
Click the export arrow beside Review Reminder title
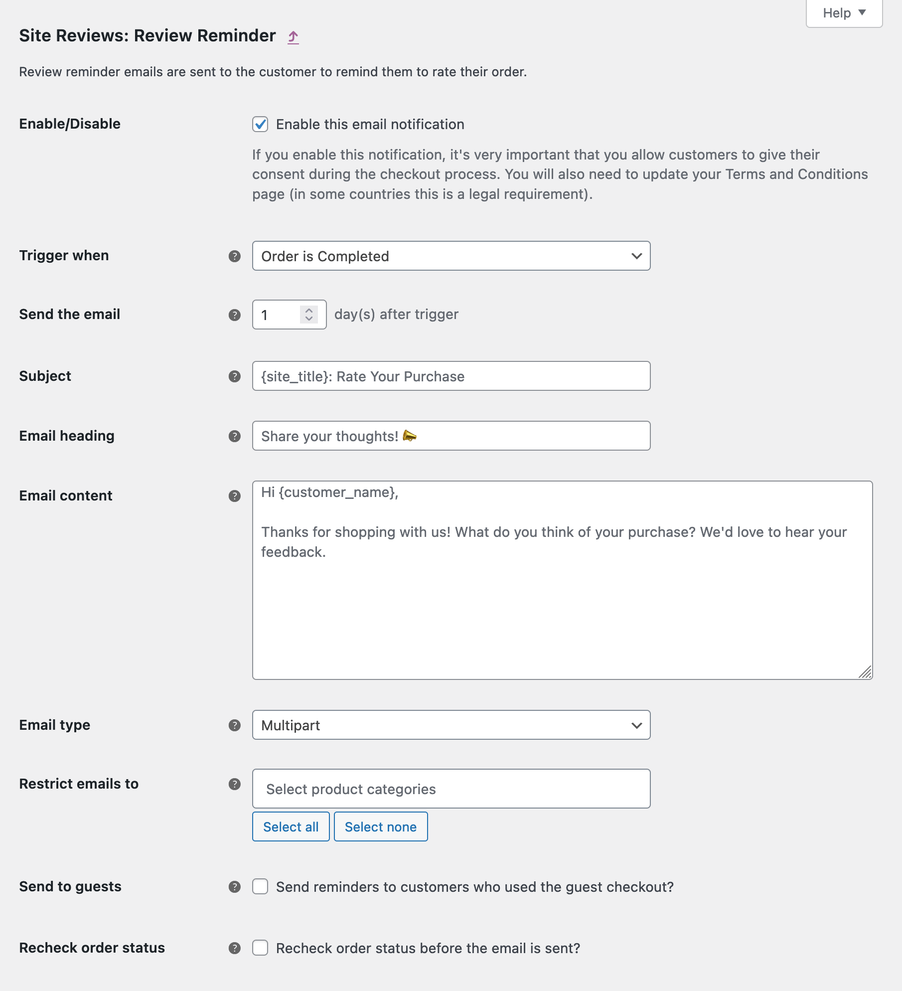click(x=293, y=37)
